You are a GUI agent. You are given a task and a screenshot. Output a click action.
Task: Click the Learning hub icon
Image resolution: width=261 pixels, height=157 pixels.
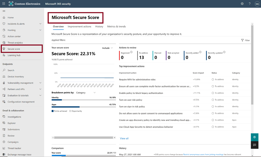coord(4,55)
